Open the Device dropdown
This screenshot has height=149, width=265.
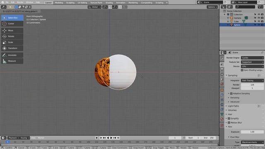click(252, 66)
